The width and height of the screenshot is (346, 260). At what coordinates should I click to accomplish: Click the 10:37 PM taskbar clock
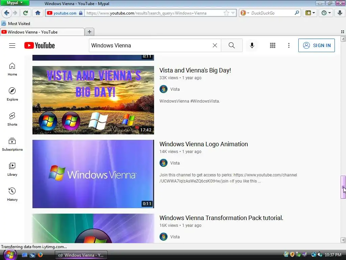(x=333, y=255)
